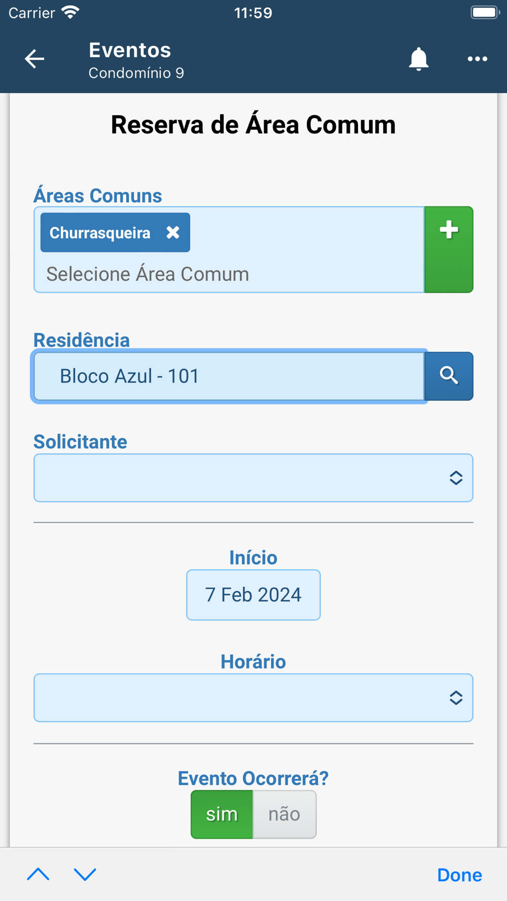The width and height of the screenshot is (507, 901).
Task: Open the three-dots more options menu
Action: 477,59
